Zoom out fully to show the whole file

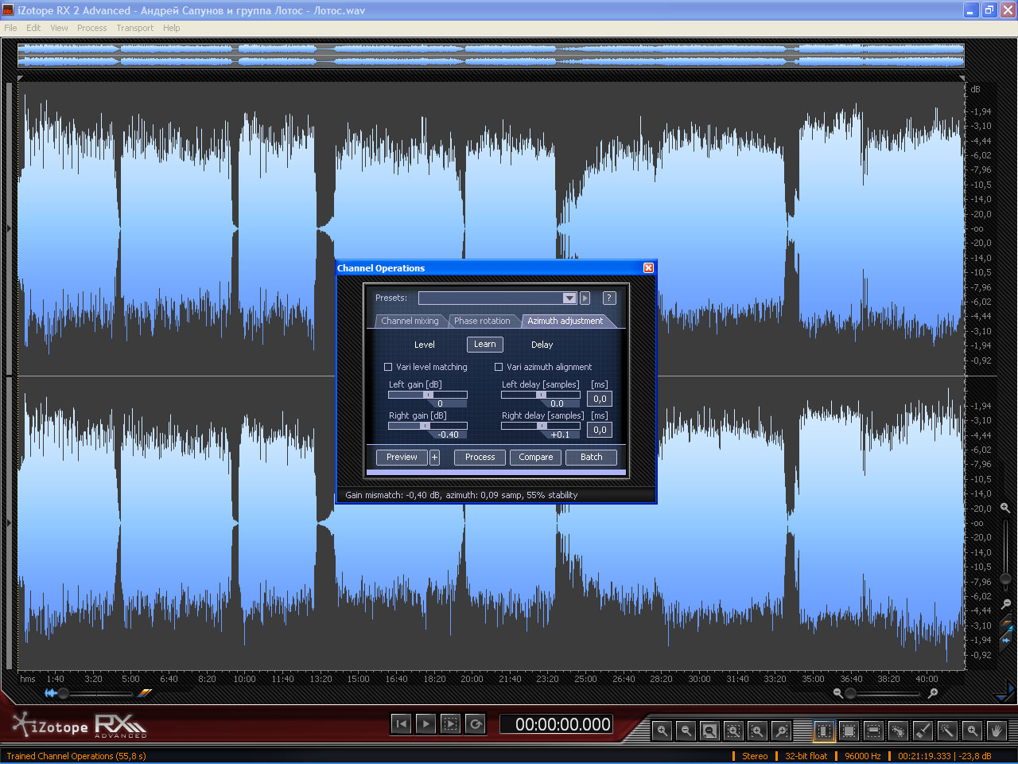[x=709, y=730]
